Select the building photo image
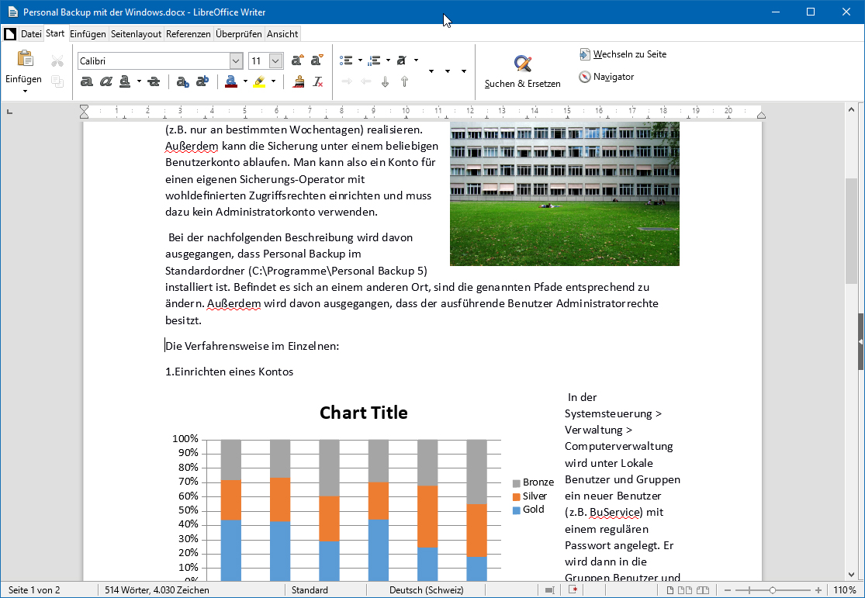This screenshot has height=598, width=865. [x=564, y=194]
